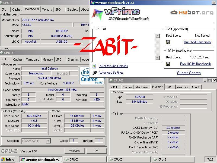Open Submit Scores link
The image size is (217, 163).
pos(189,73)
